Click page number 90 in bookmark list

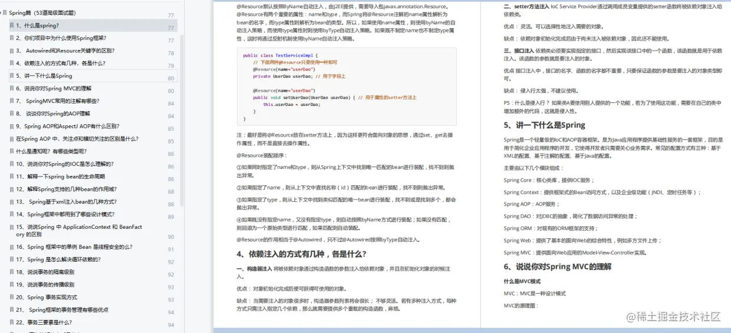tap(171, 237)
